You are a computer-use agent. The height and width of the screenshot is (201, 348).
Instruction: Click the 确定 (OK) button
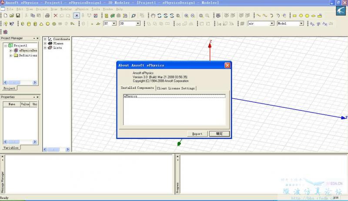pyautogui.click(x=219, y=134)
